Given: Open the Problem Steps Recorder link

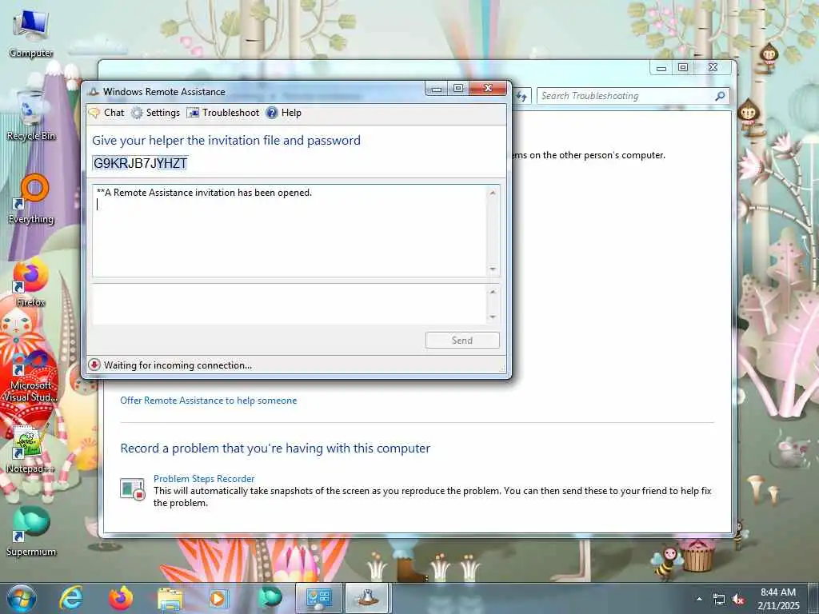Looking at the screenshot, I should coord(204,479).
